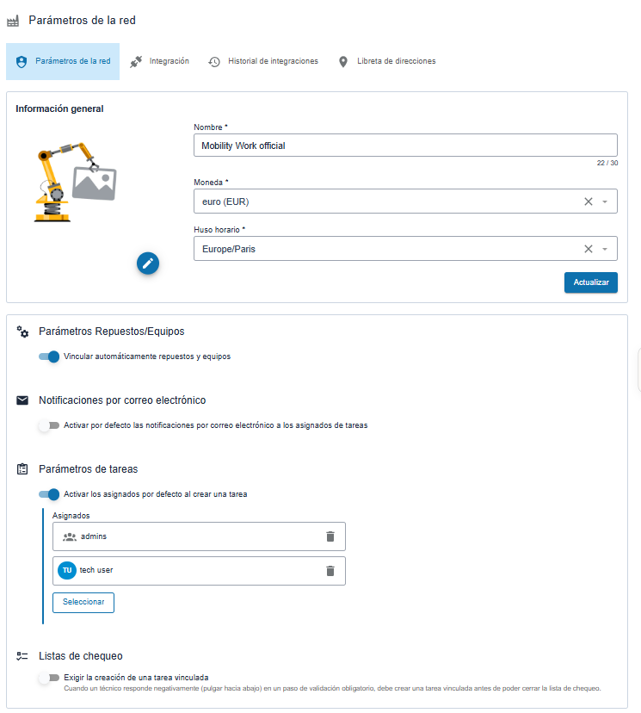
Task: Open the Moneda dropdown arrow
Action: click(x=605, y=201)
